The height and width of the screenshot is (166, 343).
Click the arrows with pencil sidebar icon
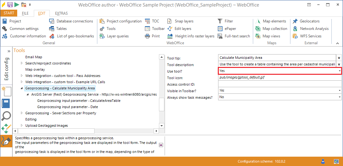(x=6, y=129)
